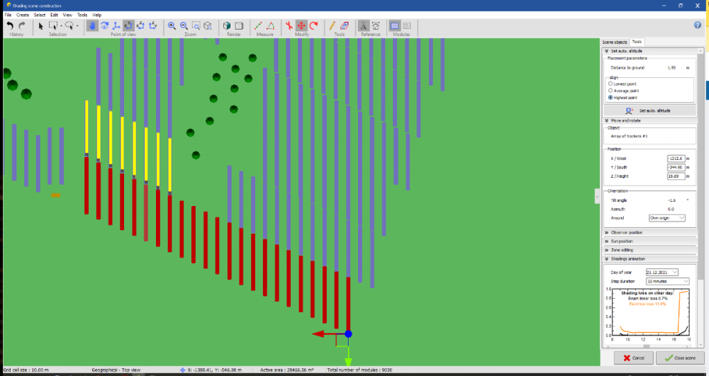This screenshot has height=376, width=709.
Task: Click the Zoom in magnifier
Action: coord(172,25)
